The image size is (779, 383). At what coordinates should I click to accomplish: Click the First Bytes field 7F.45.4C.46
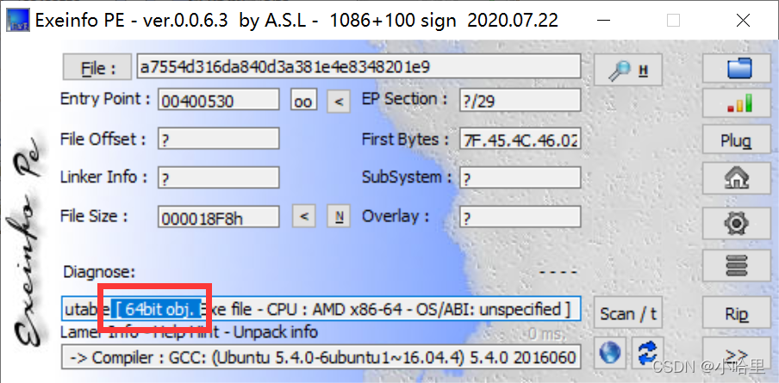point(520,139)
